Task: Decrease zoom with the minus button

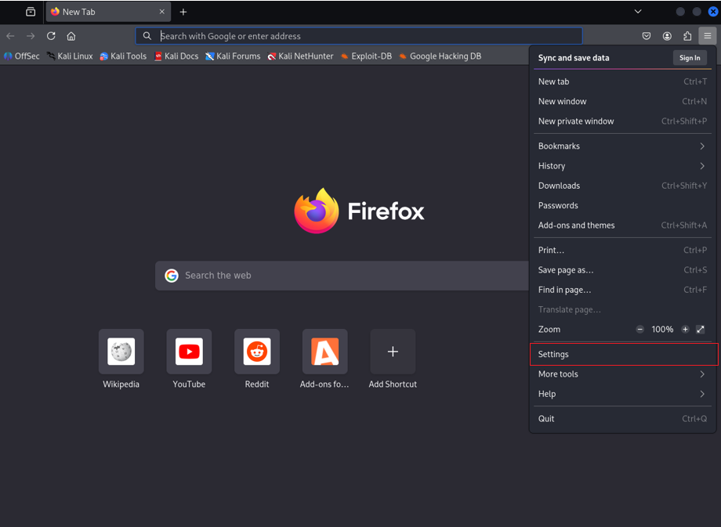Action: click(x=639, y=329)
